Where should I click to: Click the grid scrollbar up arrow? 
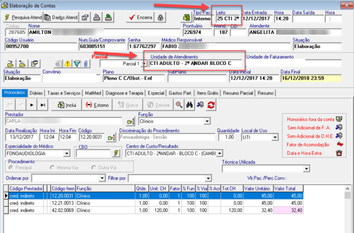coord(348,189)
